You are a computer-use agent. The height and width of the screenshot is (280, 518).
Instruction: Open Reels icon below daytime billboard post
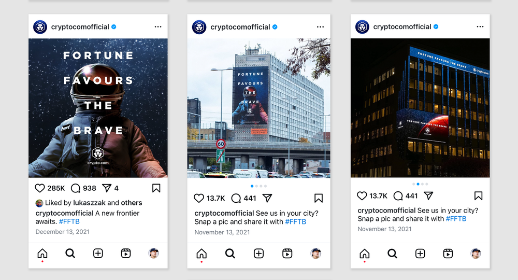[x=287, y=254]
